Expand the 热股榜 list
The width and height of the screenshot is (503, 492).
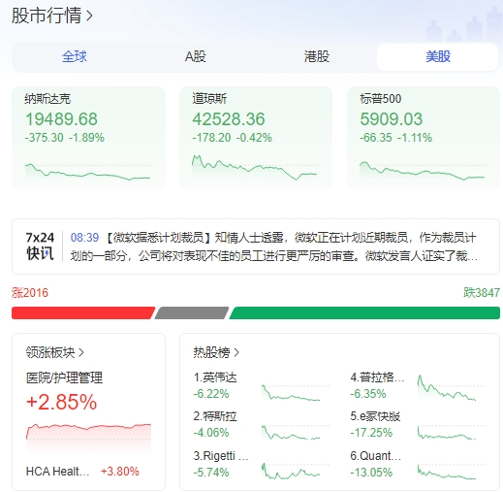[x=216, y=352]
